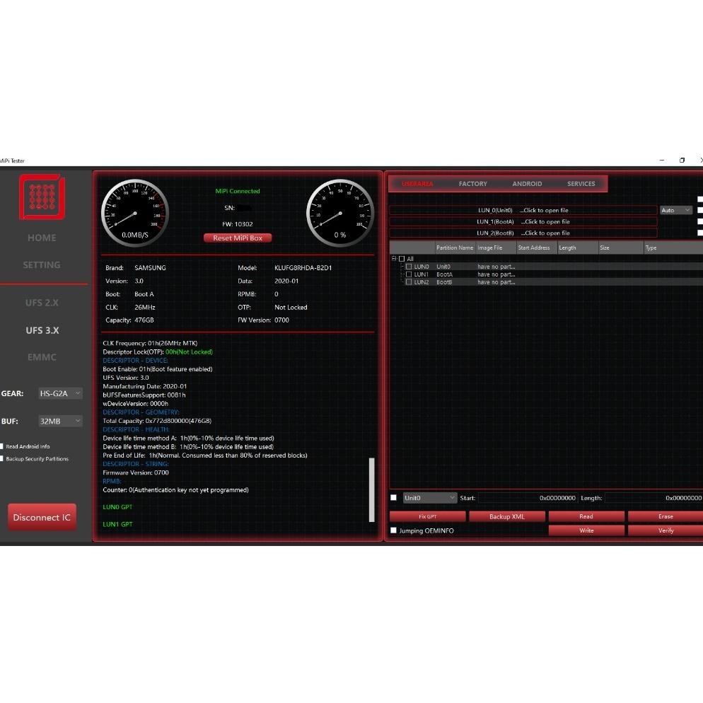
Task: Check the LUN1 BootA partition checkbox
Action: tap(409, 274)
